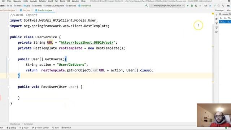231x130 pixels.
Task: Click the Git label in toolbar
Action: tap(206, 6)
